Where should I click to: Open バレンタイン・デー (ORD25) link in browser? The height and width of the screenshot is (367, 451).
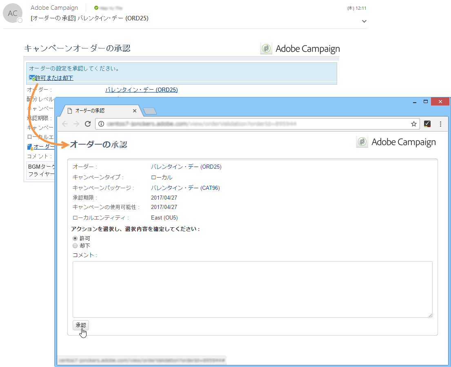(186, 167)
